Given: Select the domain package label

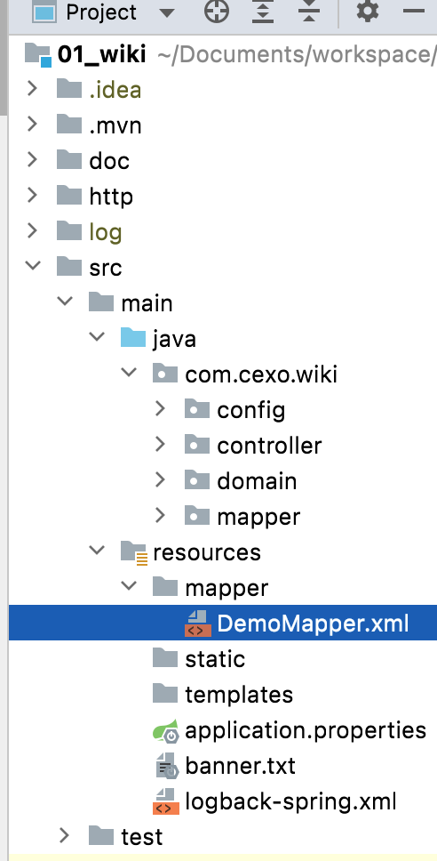Looking at the screenshot, I should [x=257, y=481].
